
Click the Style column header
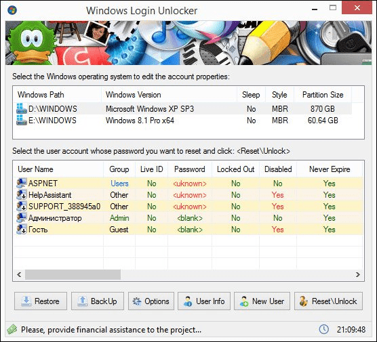(279, 95)
